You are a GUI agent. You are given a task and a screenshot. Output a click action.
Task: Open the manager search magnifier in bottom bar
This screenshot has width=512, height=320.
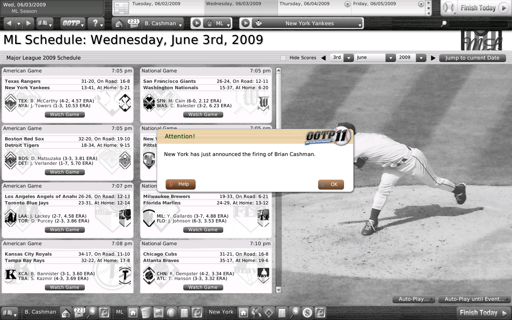tap(92, 312)
